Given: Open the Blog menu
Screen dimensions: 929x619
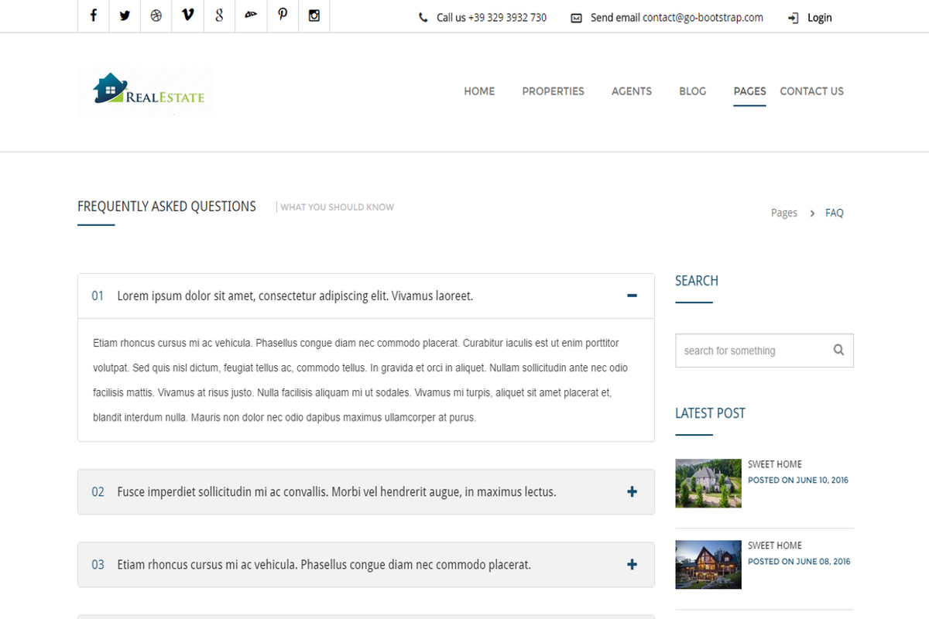Looking at the screenshot, I should click(692, 91).
